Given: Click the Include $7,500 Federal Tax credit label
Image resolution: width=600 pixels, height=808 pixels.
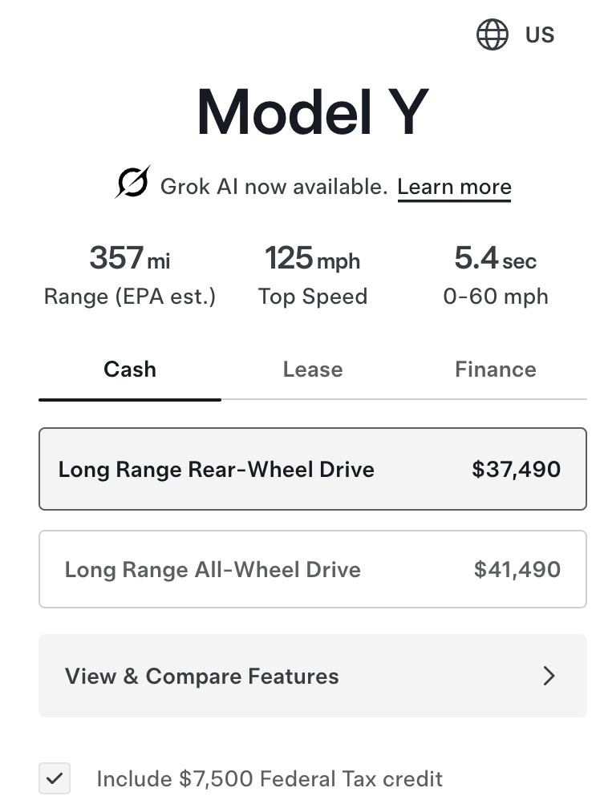Looking at the screenshot, I should [x=270, y=778].
